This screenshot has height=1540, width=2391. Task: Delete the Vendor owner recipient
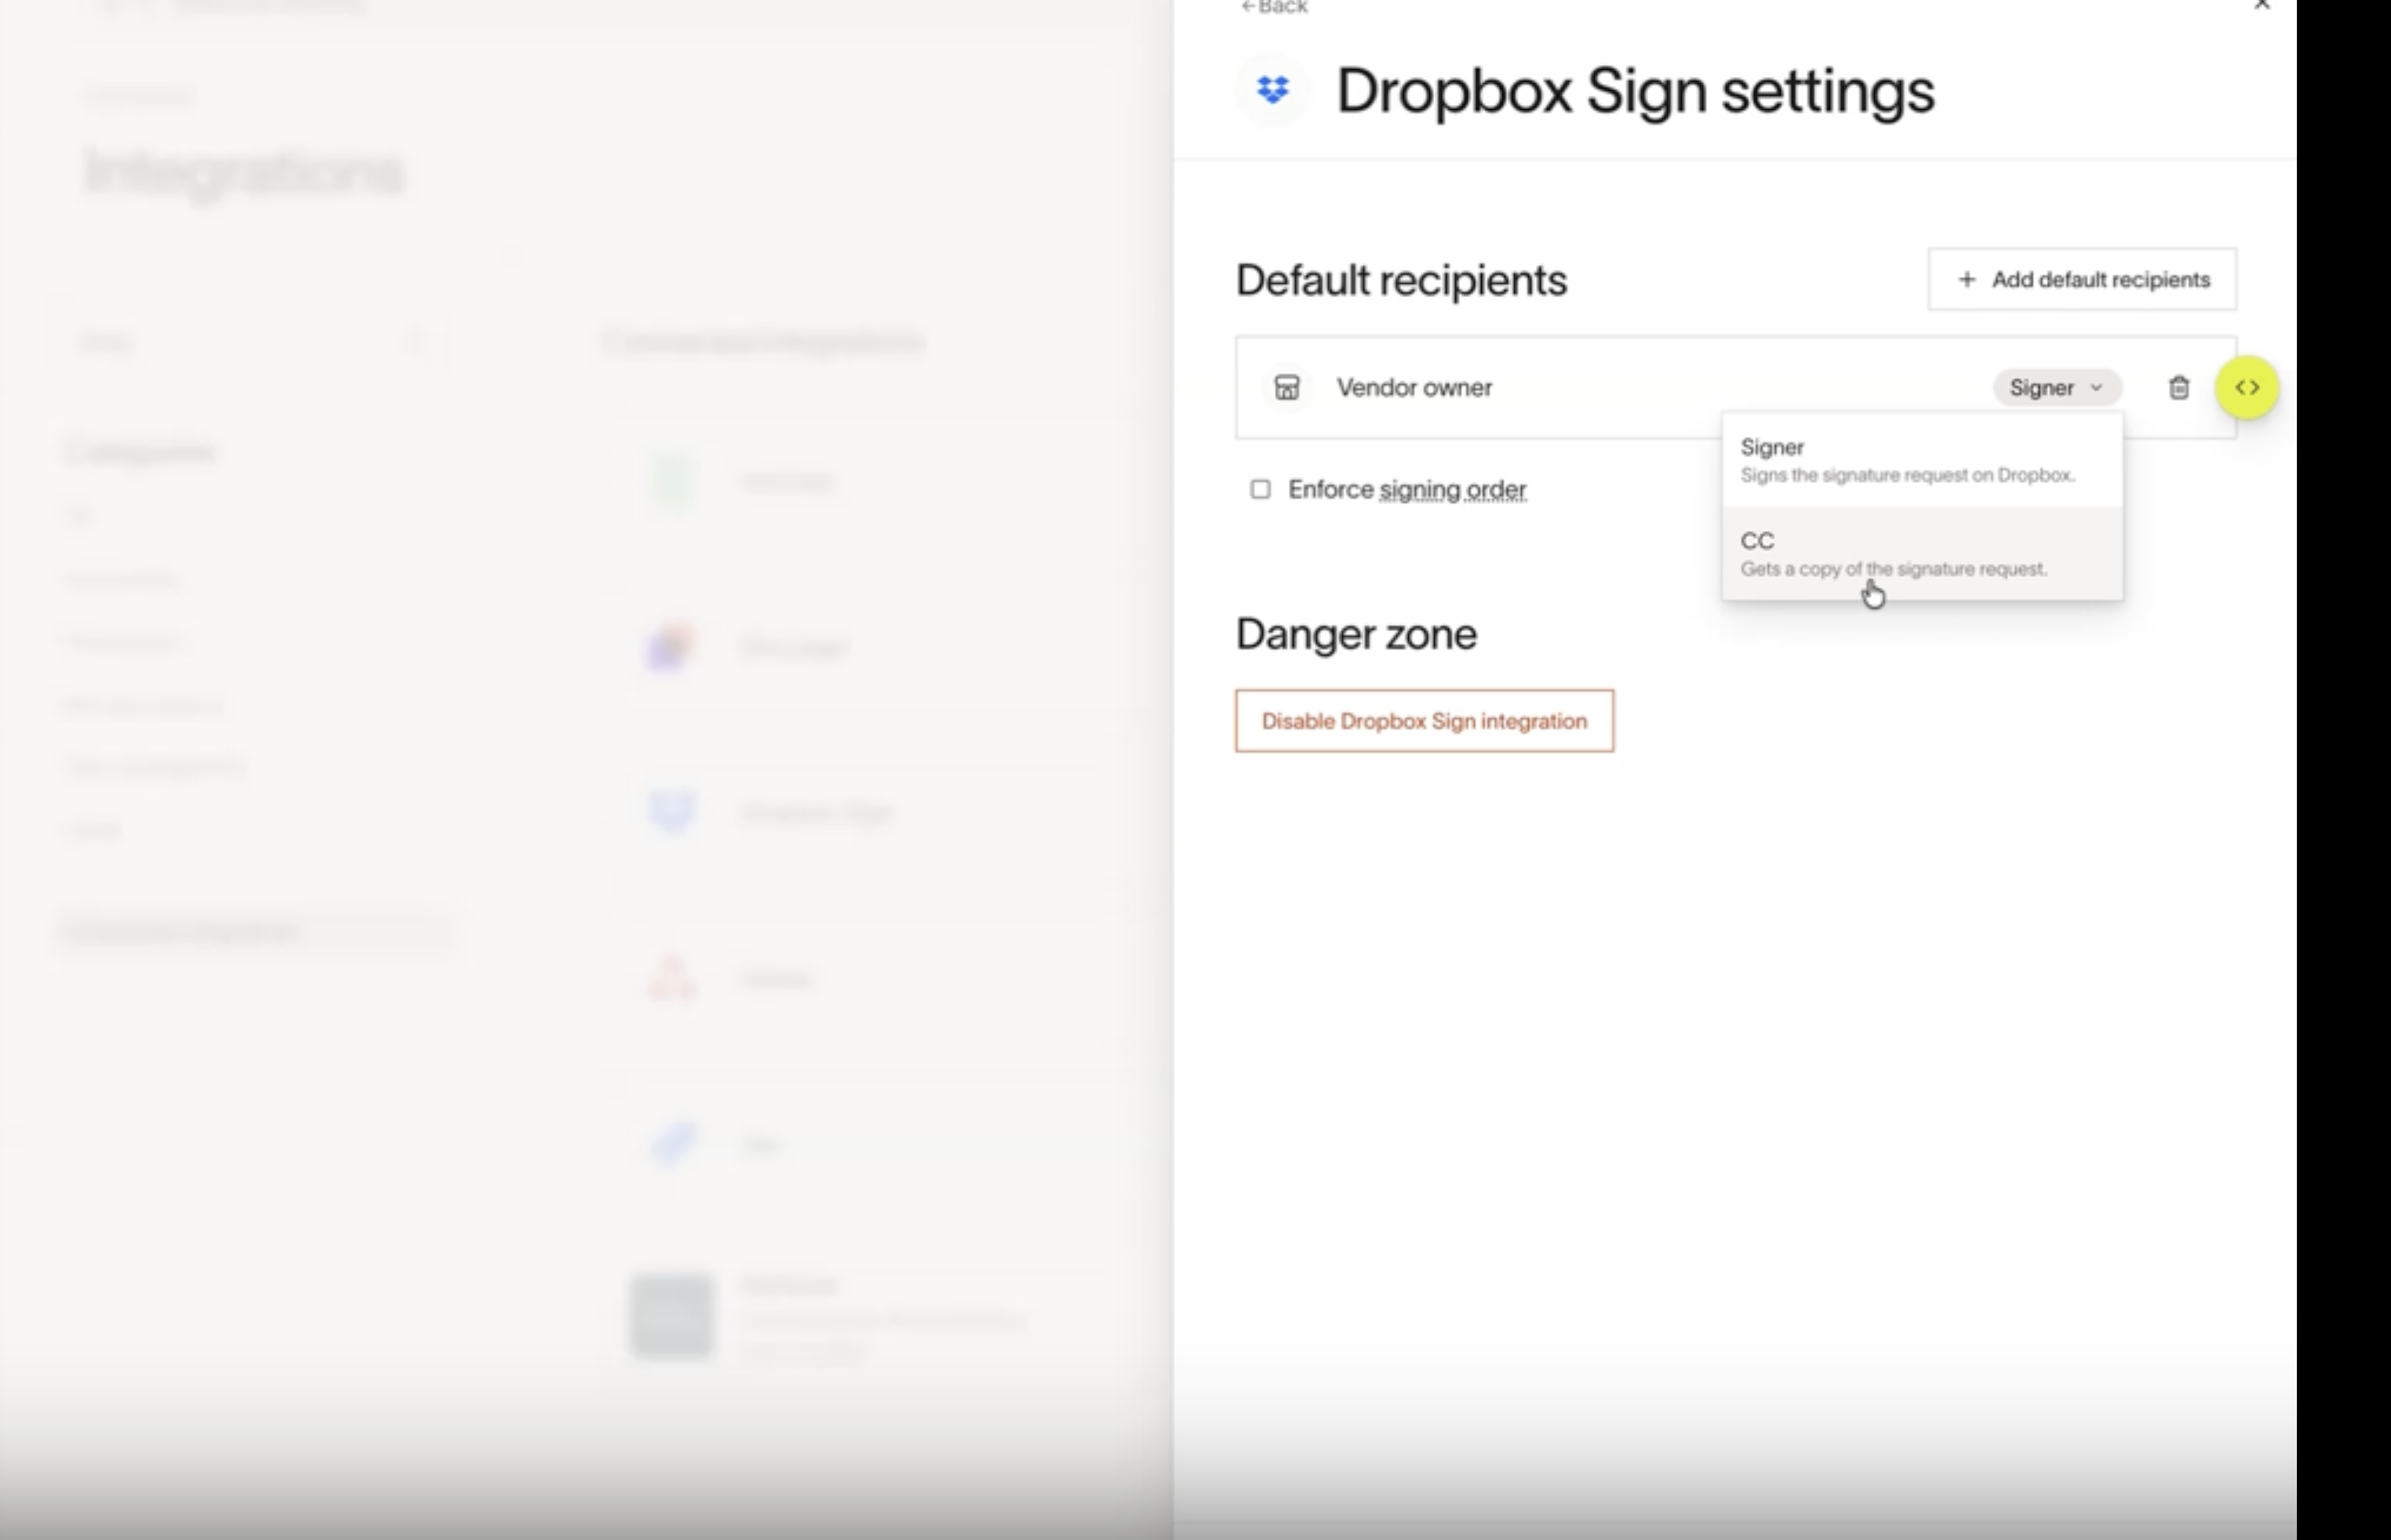tap(2178, 387)
